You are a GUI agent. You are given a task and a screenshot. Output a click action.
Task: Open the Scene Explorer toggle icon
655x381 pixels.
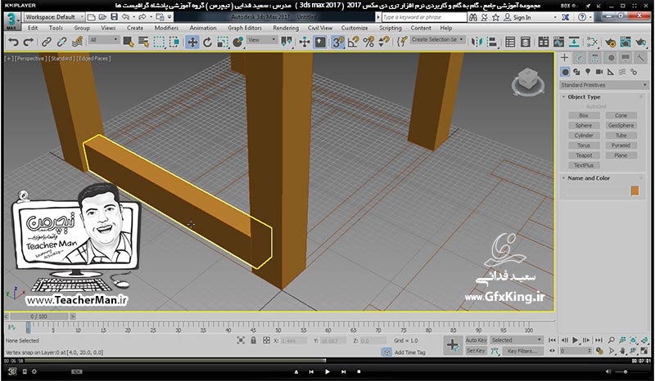click(x=510, y=42)
